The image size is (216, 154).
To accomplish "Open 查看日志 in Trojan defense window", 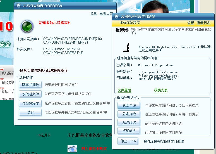I will click(106, 13).
